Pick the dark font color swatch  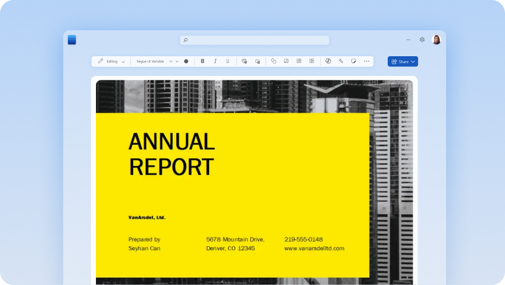[x=186, y=61]
